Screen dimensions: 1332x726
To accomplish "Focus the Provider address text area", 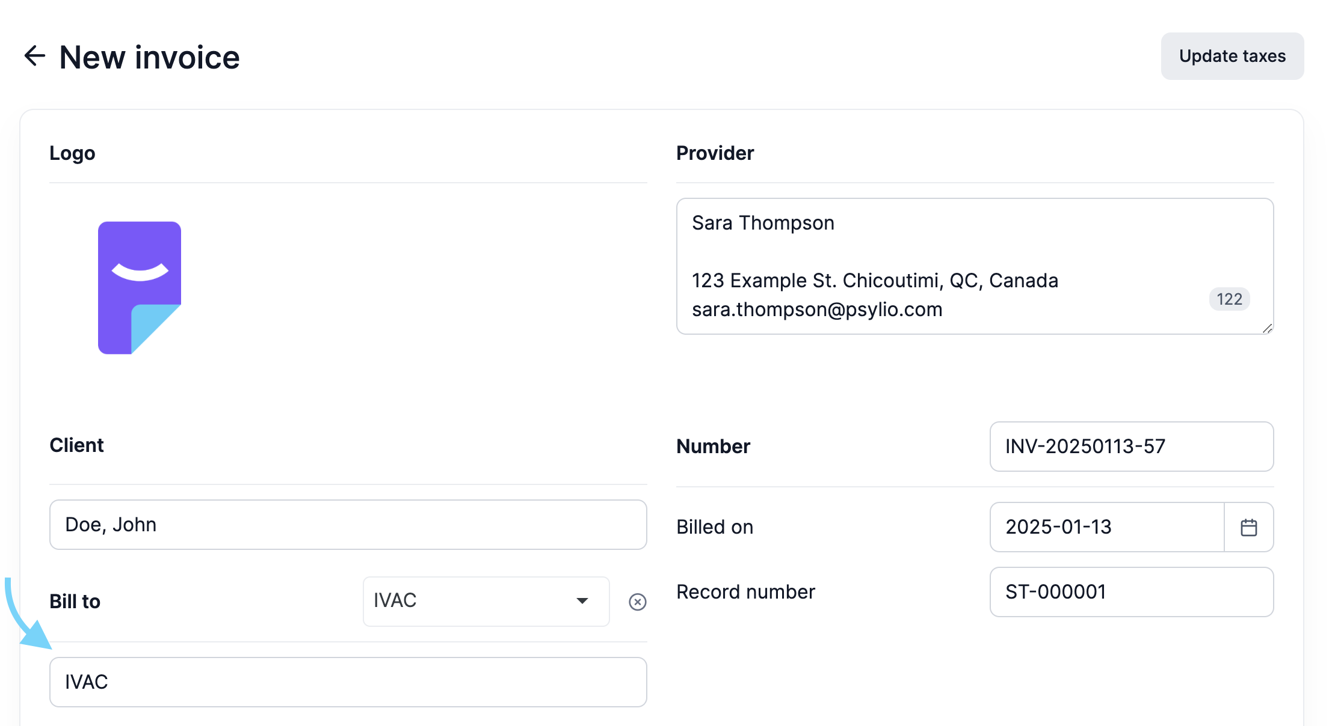I will pyautogui.click(x=975, y=266).
